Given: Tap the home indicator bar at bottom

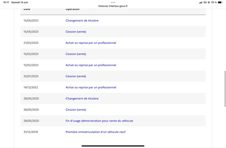Looking at the screenshot, I should (x=113, y=146).
